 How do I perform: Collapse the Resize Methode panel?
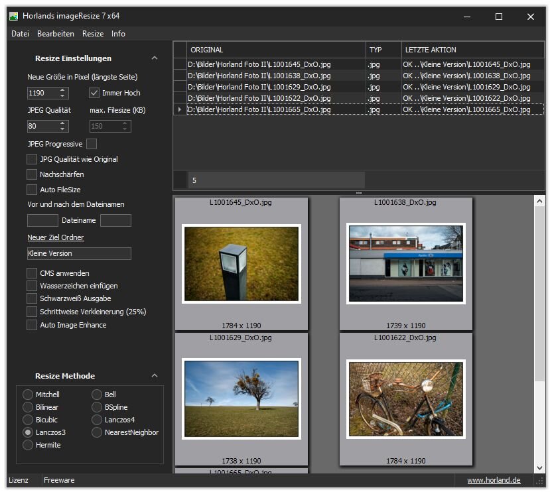click(x=155, y=375)
